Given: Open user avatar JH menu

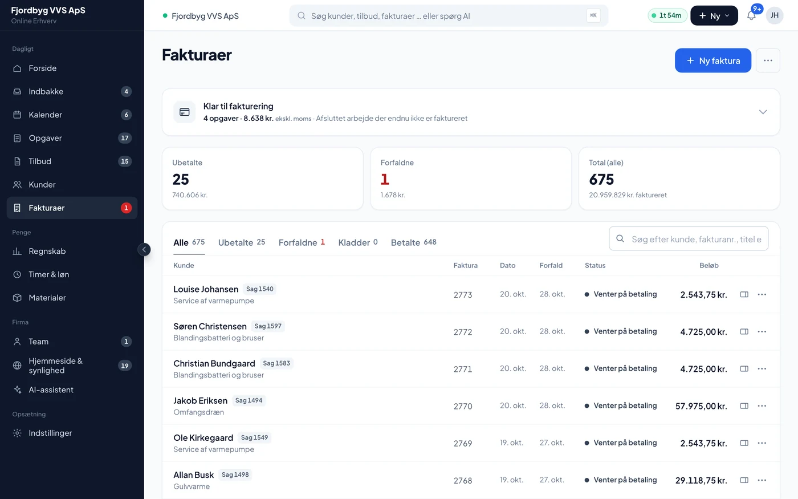Looking at the screenshot, I should 775,15.
